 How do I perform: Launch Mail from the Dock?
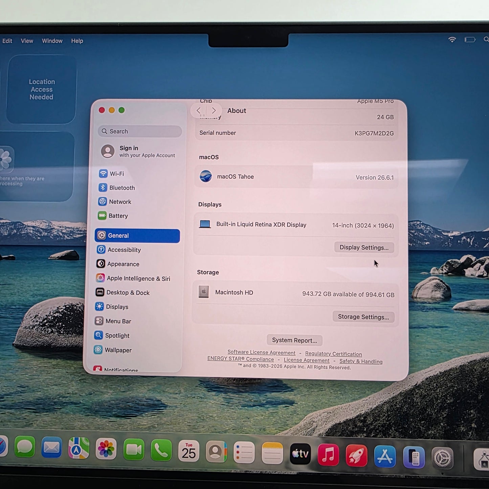click(x=51, y=448)
